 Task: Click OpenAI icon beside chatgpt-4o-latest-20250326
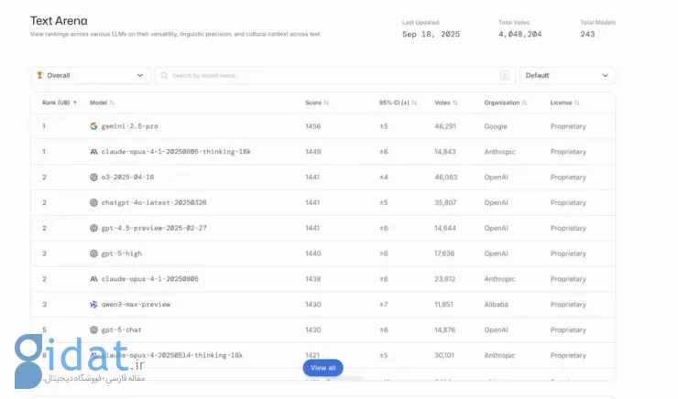pyautogui.click(x=93, y=202)
